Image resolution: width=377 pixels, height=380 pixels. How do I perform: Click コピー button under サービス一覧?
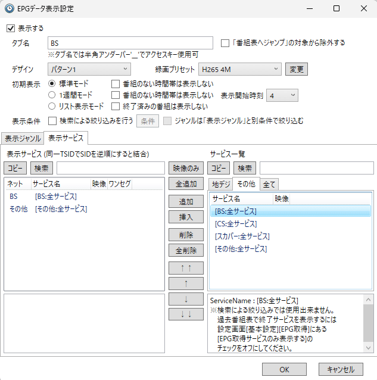219,168
